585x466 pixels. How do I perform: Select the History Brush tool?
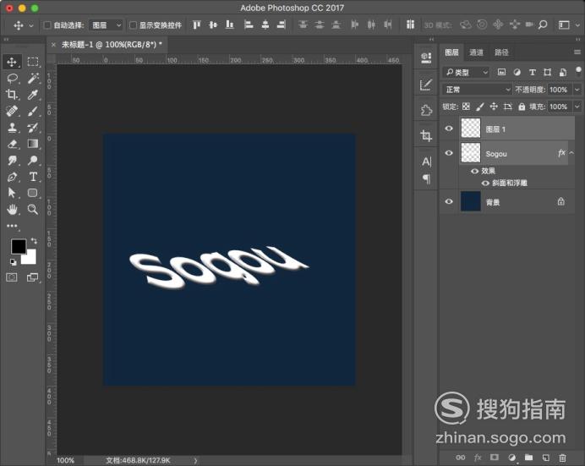point(33,128)
